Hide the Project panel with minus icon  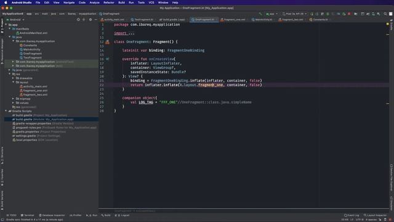click(96, 20)
